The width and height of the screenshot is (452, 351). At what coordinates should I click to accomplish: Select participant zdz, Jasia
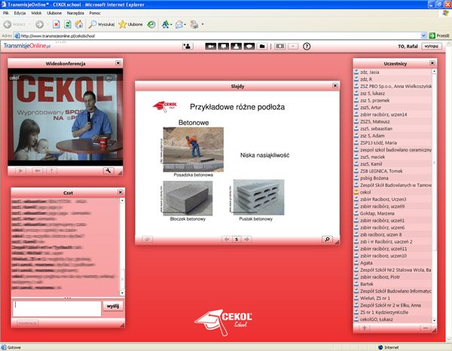pos(392,72)
